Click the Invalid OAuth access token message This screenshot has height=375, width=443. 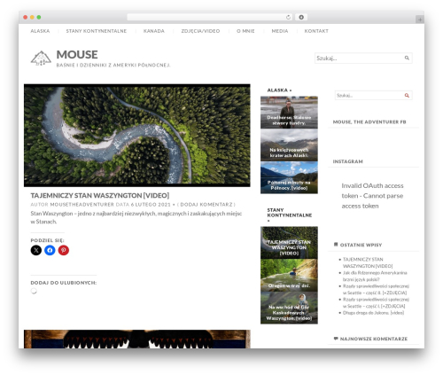click(372, 196)
